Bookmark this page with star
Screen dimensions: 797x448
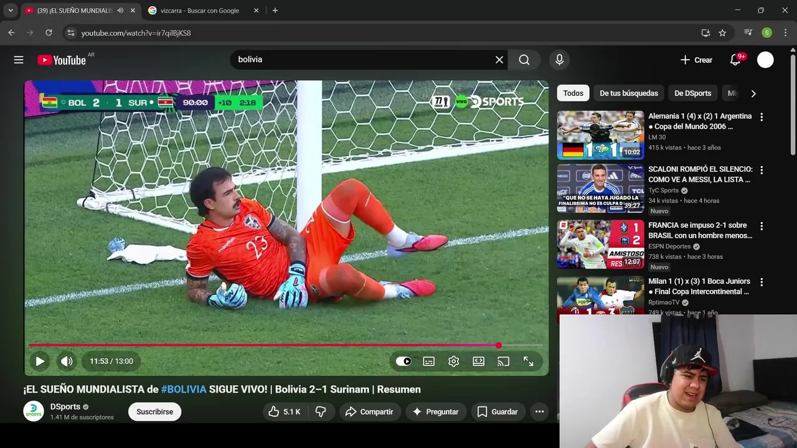(x=722, y=33)
